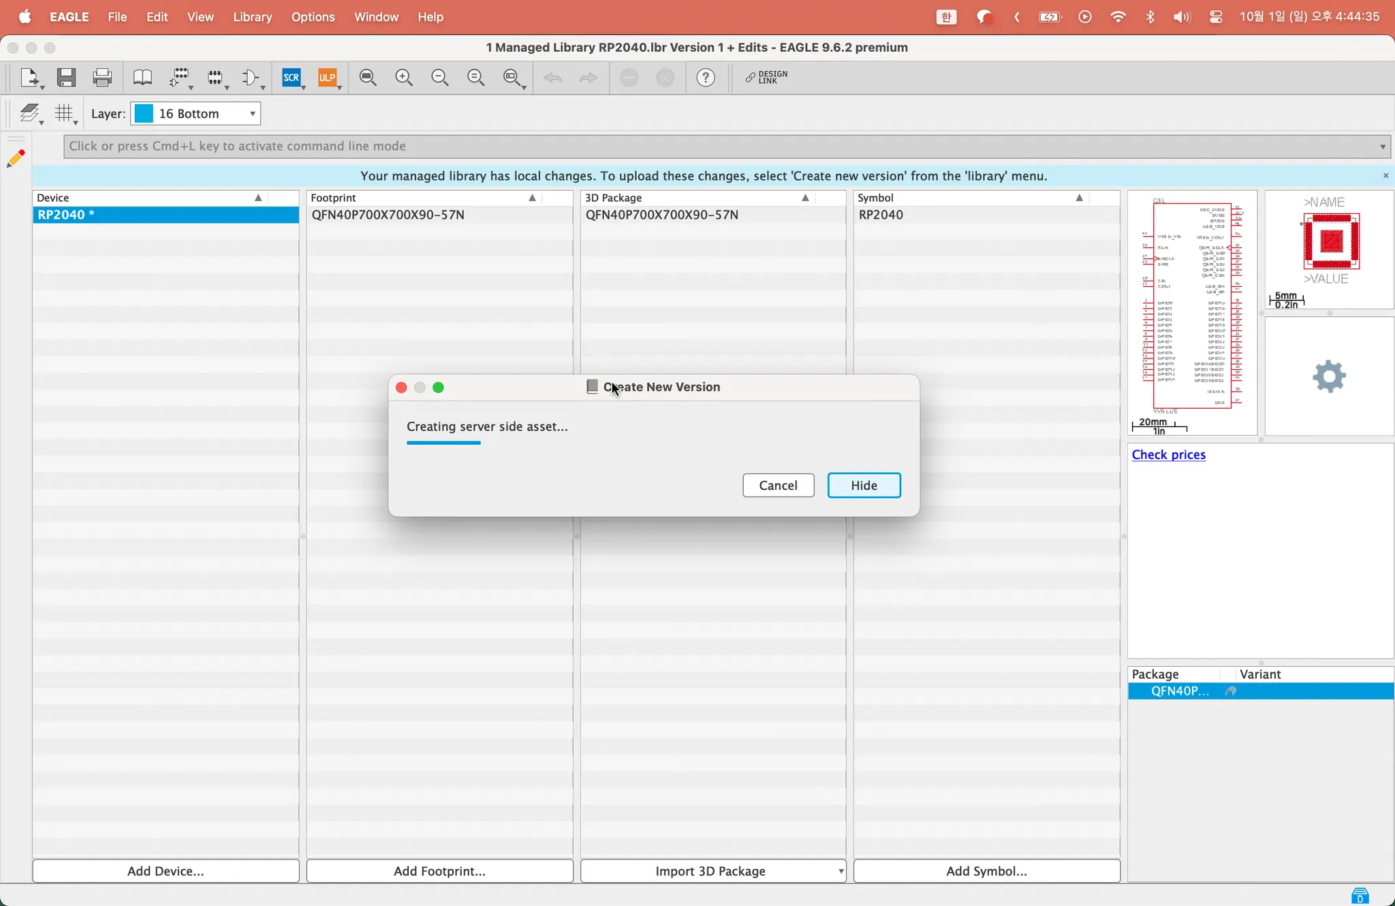Expand the Import 3D Package dropdown arrow
The height and width of the screenshot is (906, 1395).
tap(841, 871)
